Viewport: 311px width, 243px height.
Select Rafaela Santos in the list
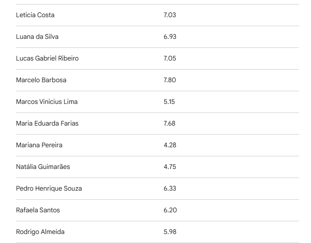pyautogui.click(x=38, y=210)
